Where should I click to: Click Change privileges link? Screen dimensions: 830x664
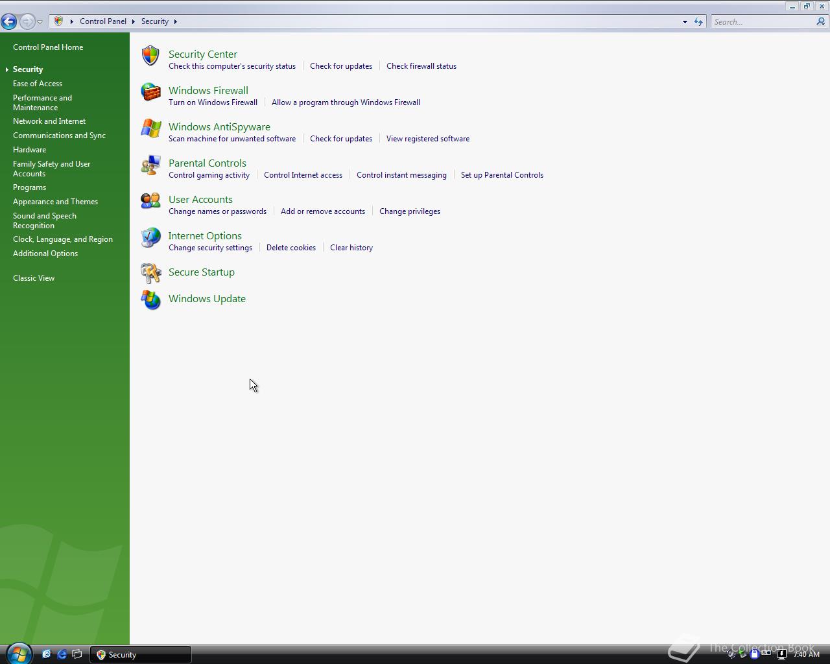410,211
